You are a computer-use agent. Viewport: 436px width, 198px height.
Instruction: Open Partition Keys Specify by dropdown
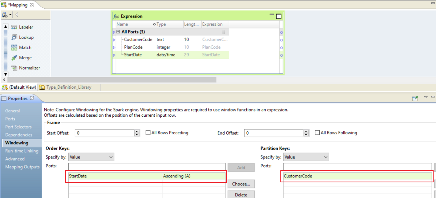(x=306, y=157)
